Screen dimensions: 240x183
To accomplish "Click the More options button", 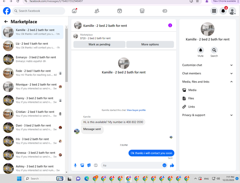I will click(x=150, y=44).
